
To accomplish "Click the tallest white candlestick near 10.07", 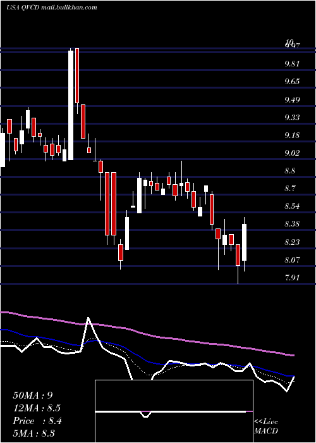I will coord(71,105).
